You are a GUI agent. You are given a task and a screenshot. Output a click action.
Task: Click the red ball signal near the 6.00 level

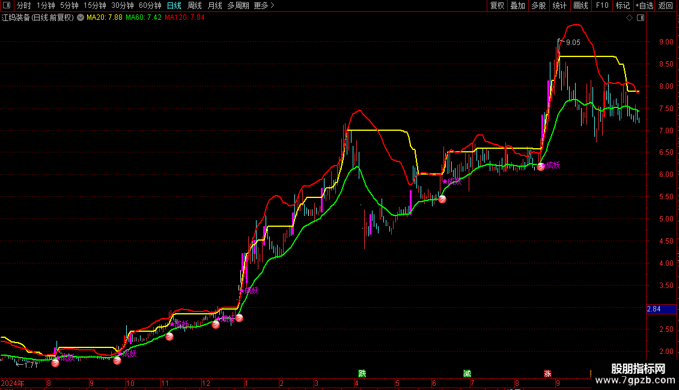540,166
